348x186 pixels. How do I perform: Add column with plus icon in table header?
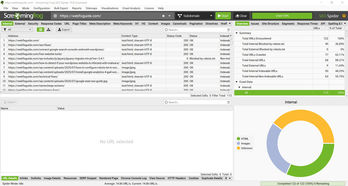click(231, 35)
